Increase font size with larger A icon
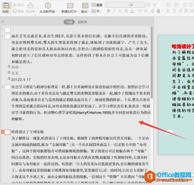The width and height of the screenshot is (194, 185). pos(149,5)
